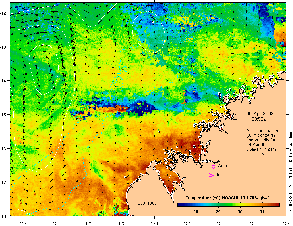The height and width of the screenshot is (226, 293).
Task: Click the longitude label 122
Action: point(122,223)
